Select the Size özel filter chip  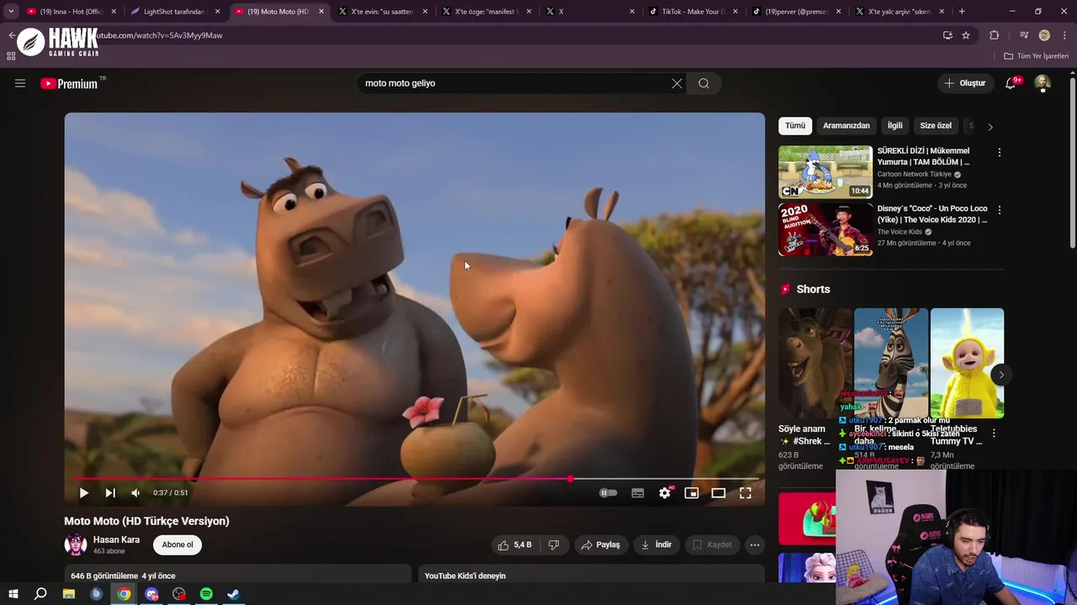click(x=936, y=126)
